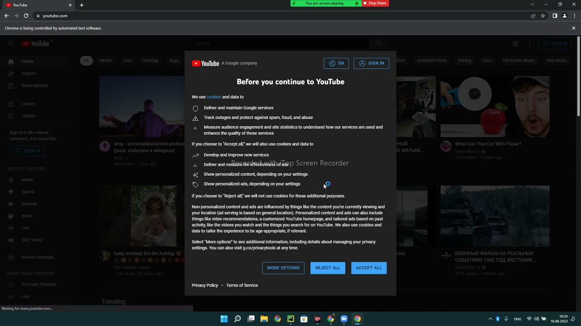Toggle Chrome side panel icon
581x326 pixels.
pos(555,16)
